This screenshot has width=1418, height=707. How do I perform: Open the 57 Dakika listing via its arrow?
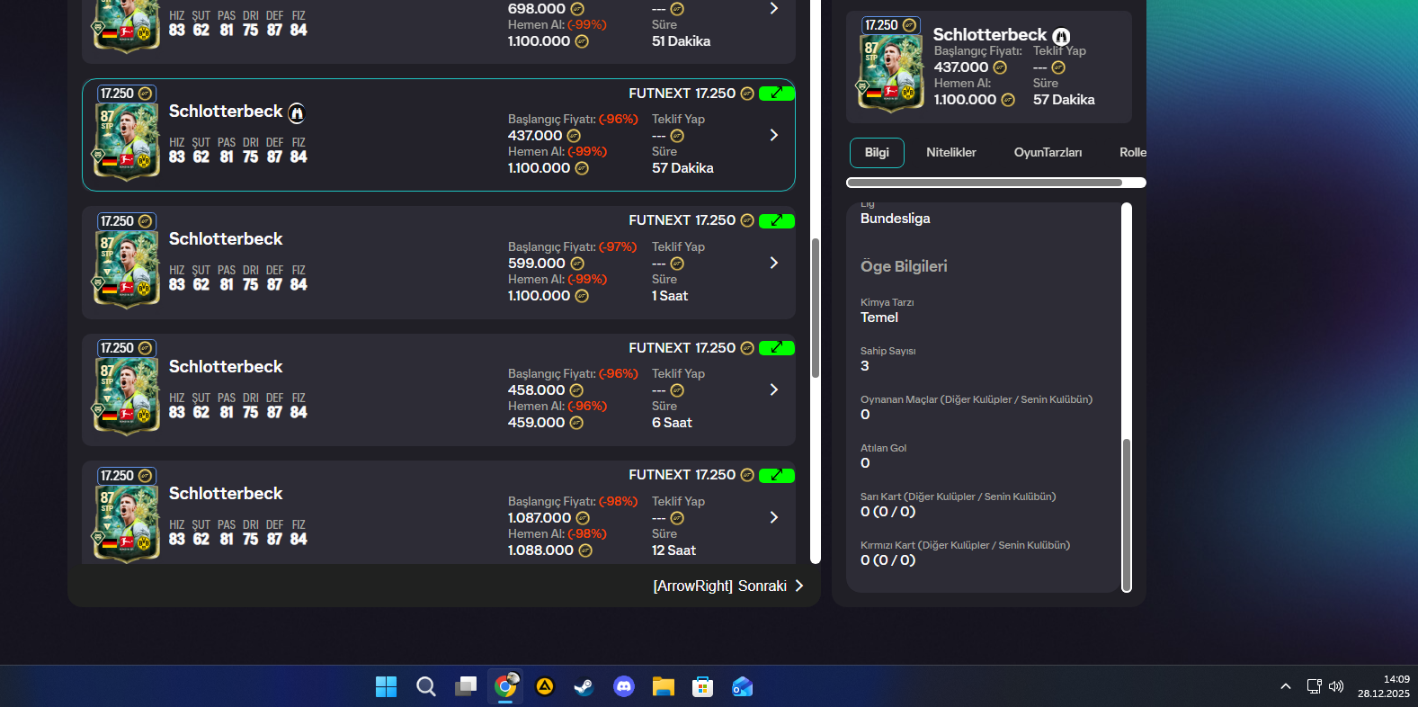(774, 135)
